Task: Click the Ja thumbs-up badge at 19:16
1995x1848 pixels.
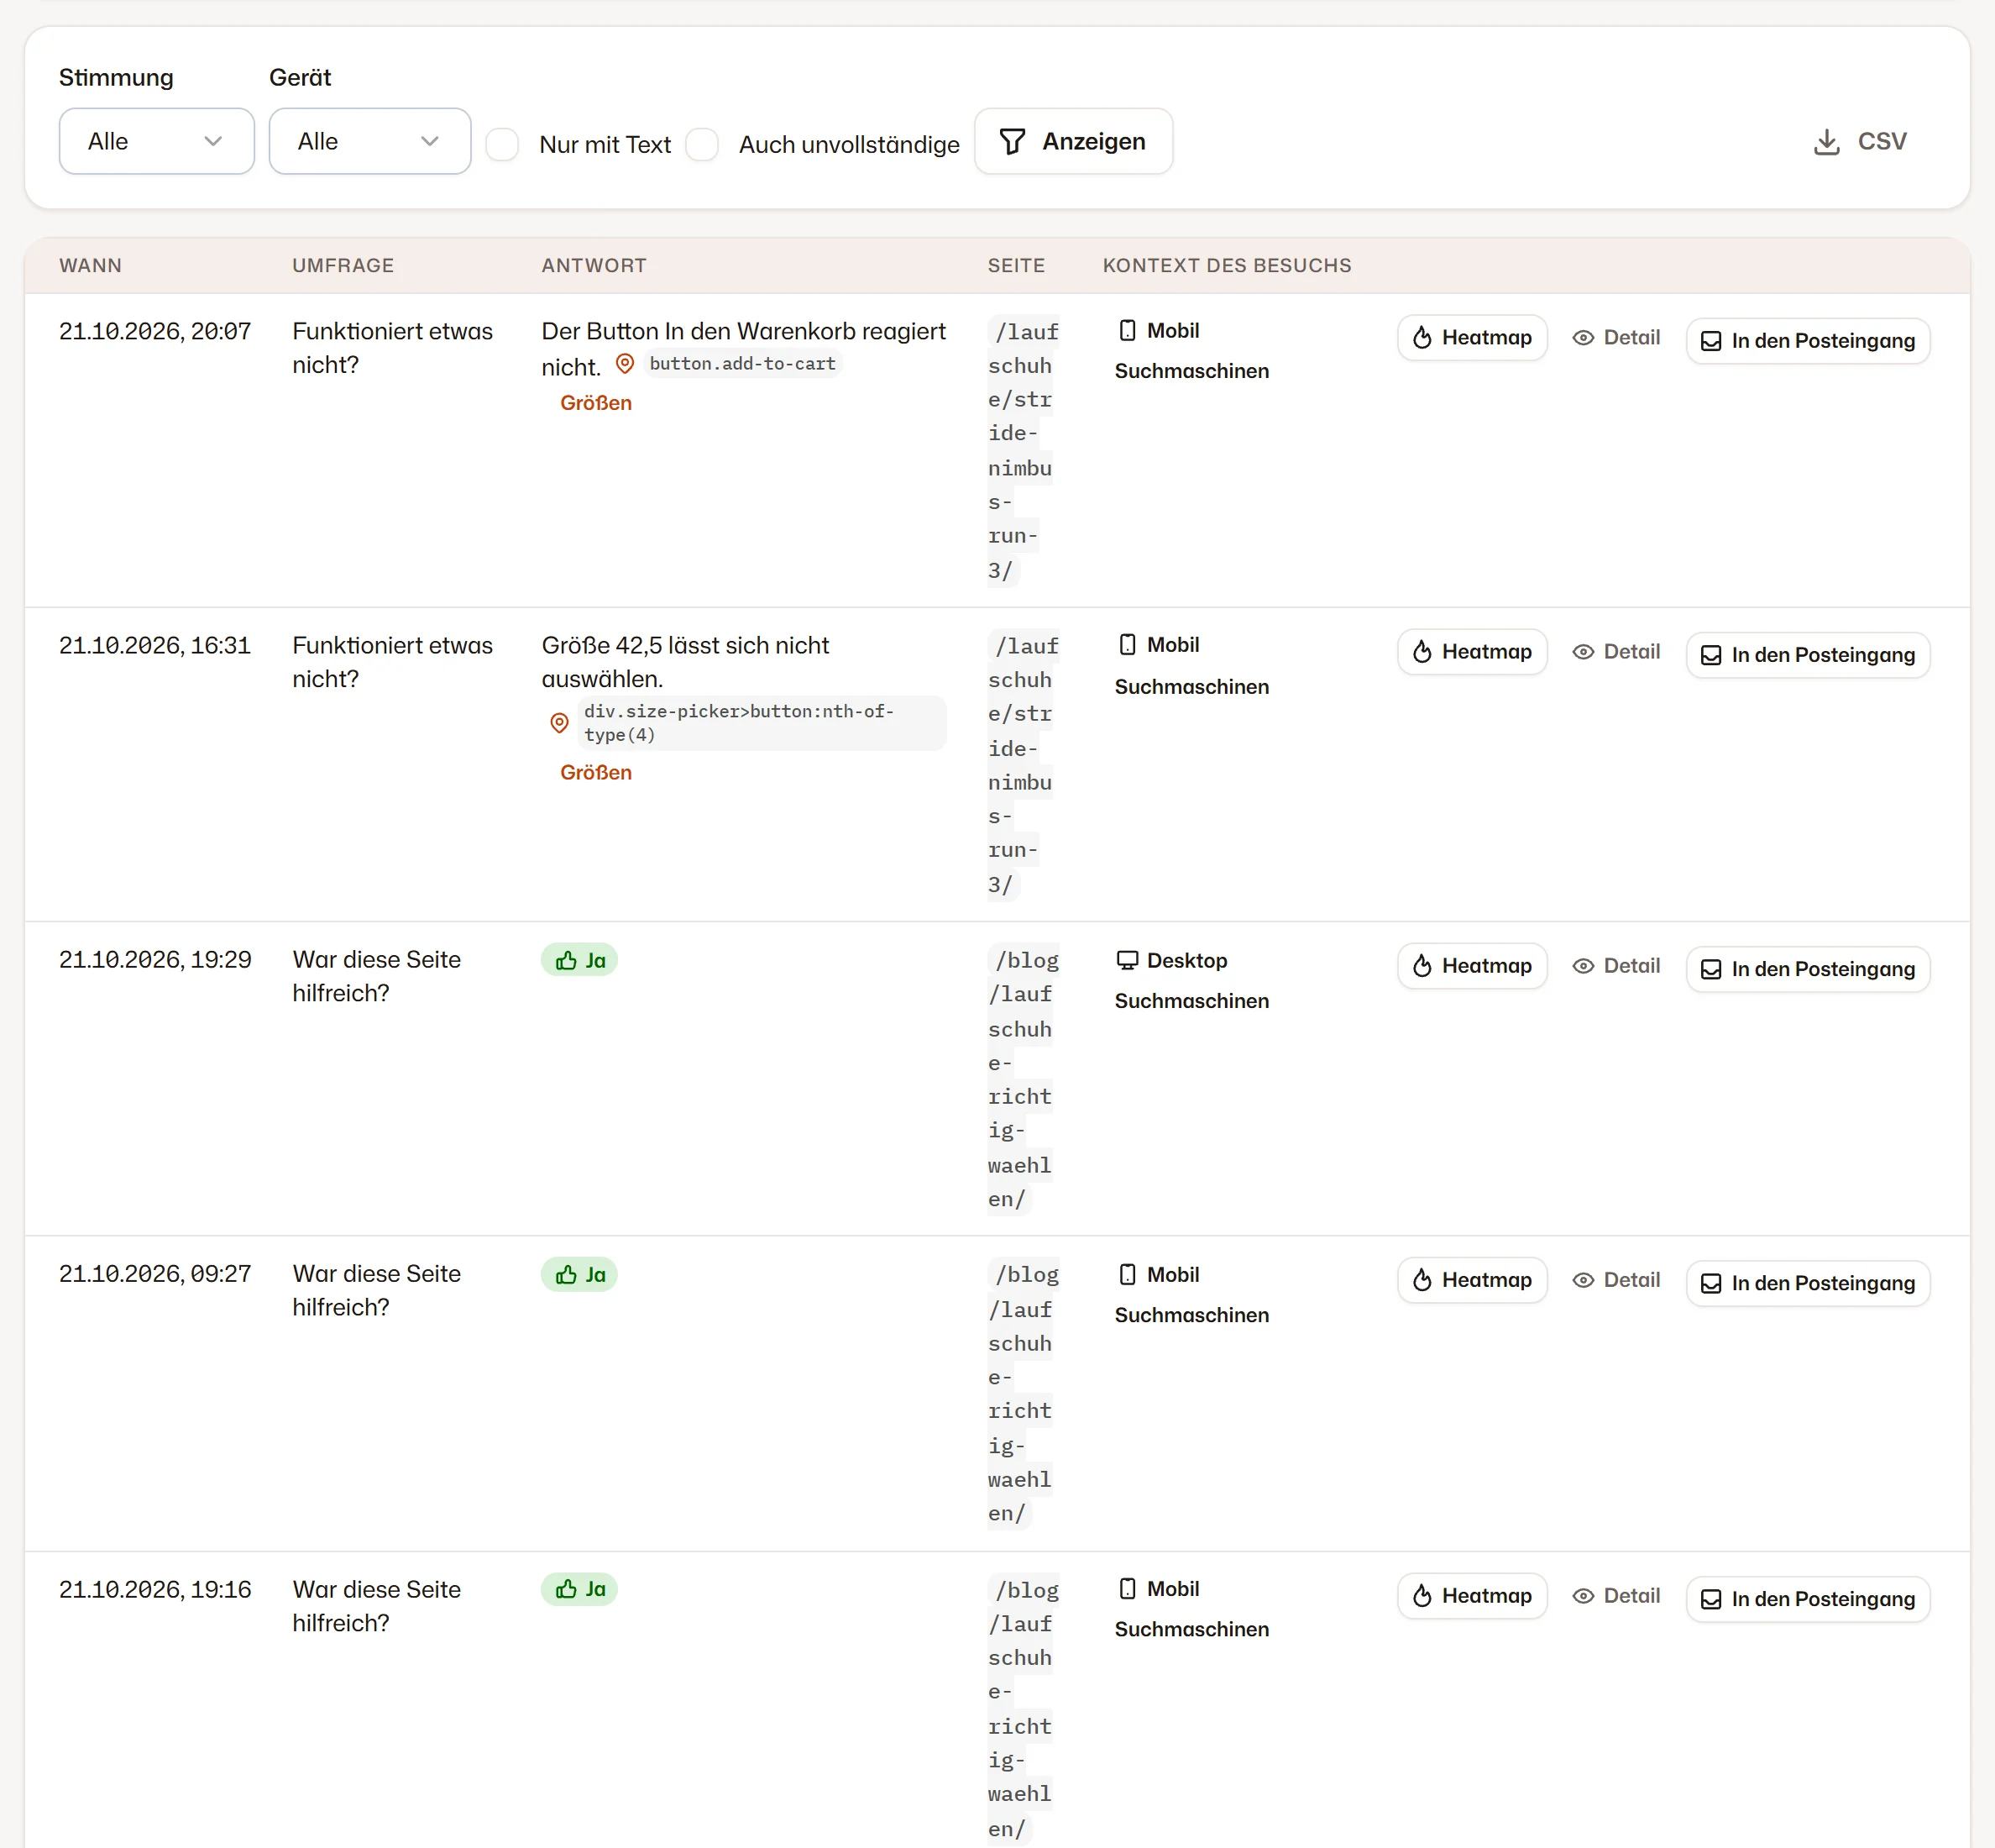Action: click(579, 1589)
